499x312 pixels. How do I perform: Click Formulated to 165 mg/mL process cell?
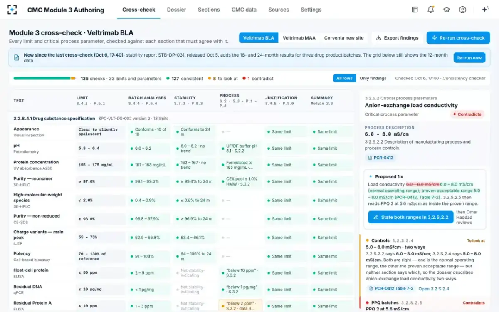(x=241, y=165)
